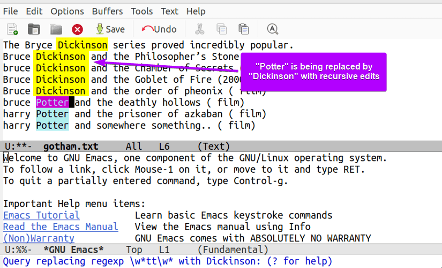
Task: Click *GNU Emacs* buffer name in mode line
Action: pyautogui.click(x=73, y=250)
